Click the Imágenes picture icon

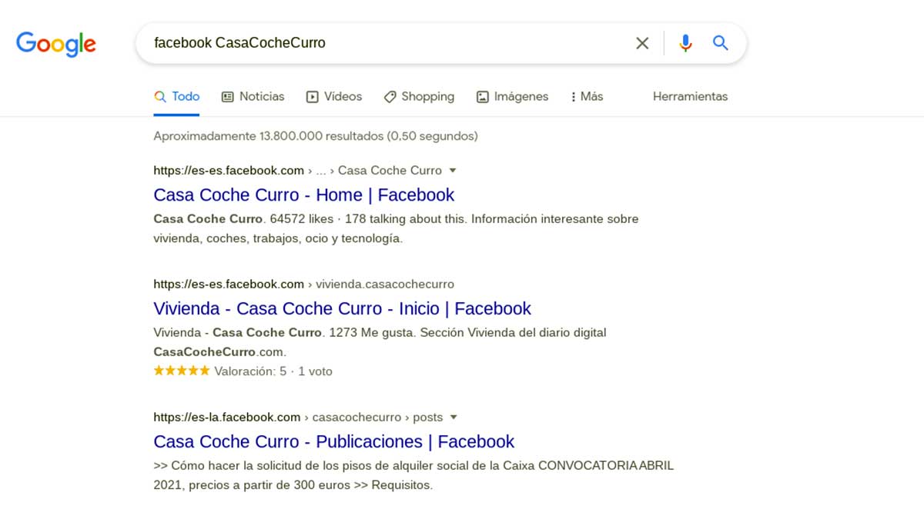pyautogui.click(x=483, y=97)
